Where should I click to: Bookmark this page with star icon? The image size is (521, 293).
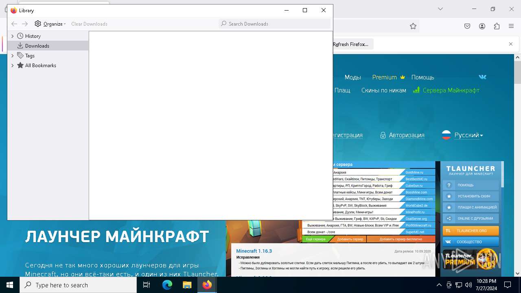413,26
